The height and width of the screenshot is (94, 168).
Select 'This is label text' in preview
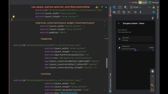point(122,30)
